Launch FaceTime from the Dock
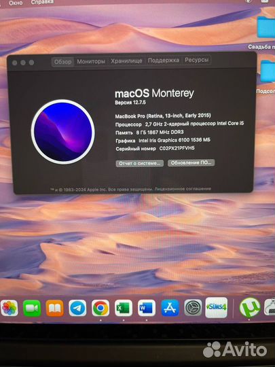The image size is (275, 367). click(x=32, y=308)
